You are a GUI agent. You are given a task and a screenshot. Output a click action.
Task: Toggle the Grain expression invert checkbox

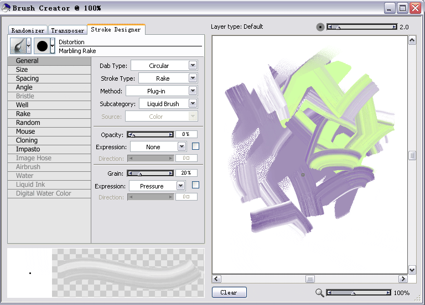pos(195,185)
